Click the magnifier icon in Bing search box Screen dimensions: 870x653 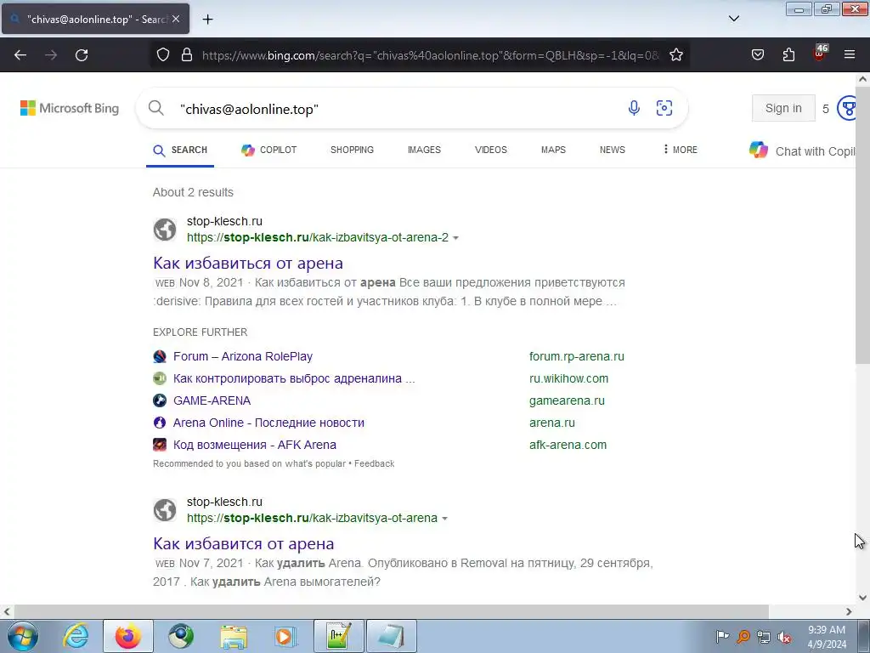156,108
